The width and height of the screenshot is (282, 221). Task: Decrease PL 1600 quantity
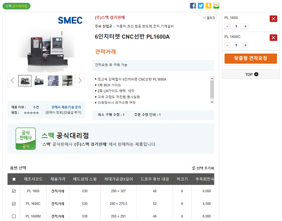[227, 26]
